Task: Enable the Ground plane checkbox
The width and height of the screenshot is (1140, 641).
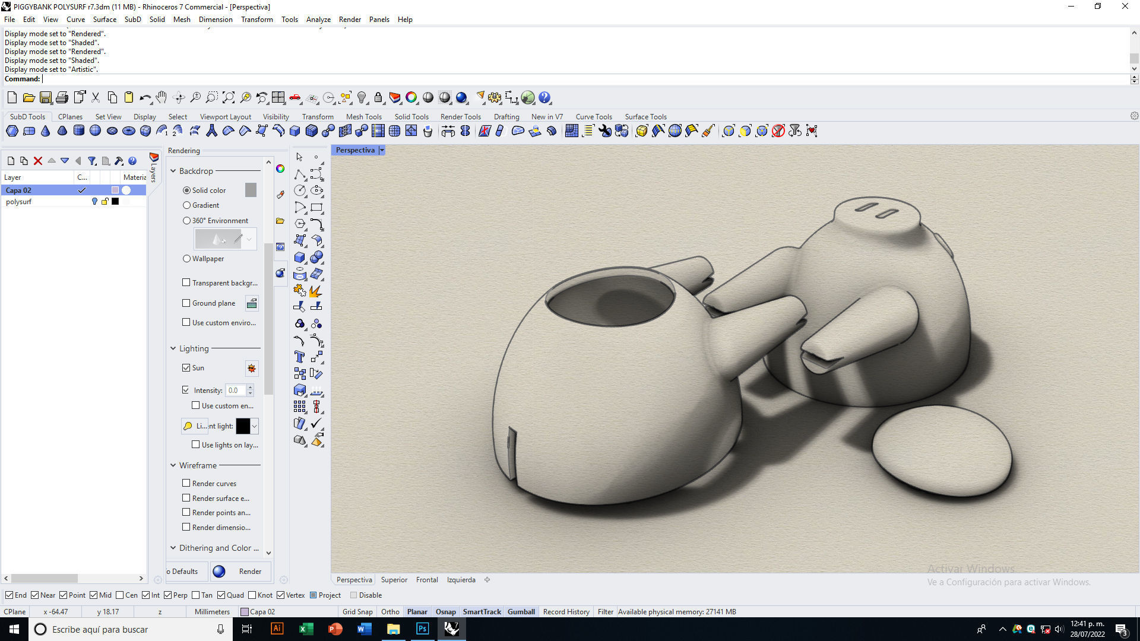Action: tap(186, 303)
